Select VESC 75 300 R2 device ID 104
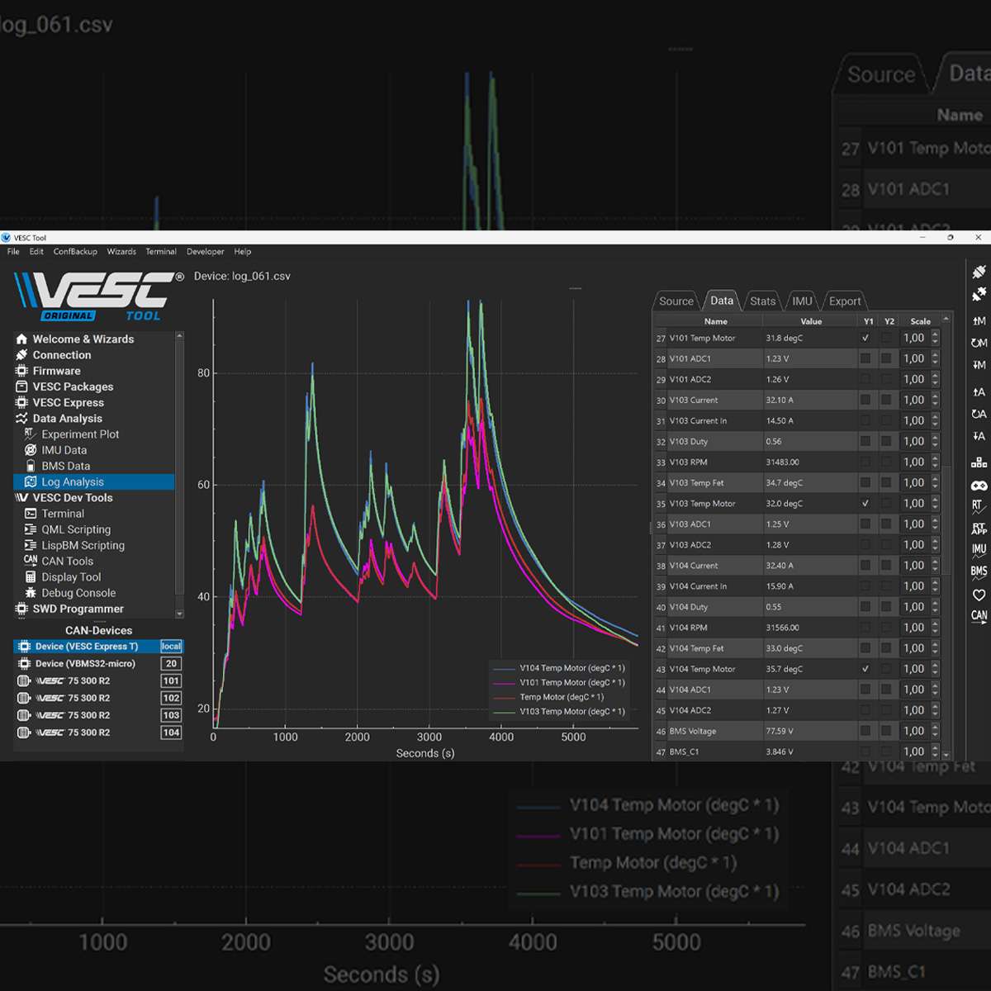This screenshot has height=991, width=991. point(98,733)
